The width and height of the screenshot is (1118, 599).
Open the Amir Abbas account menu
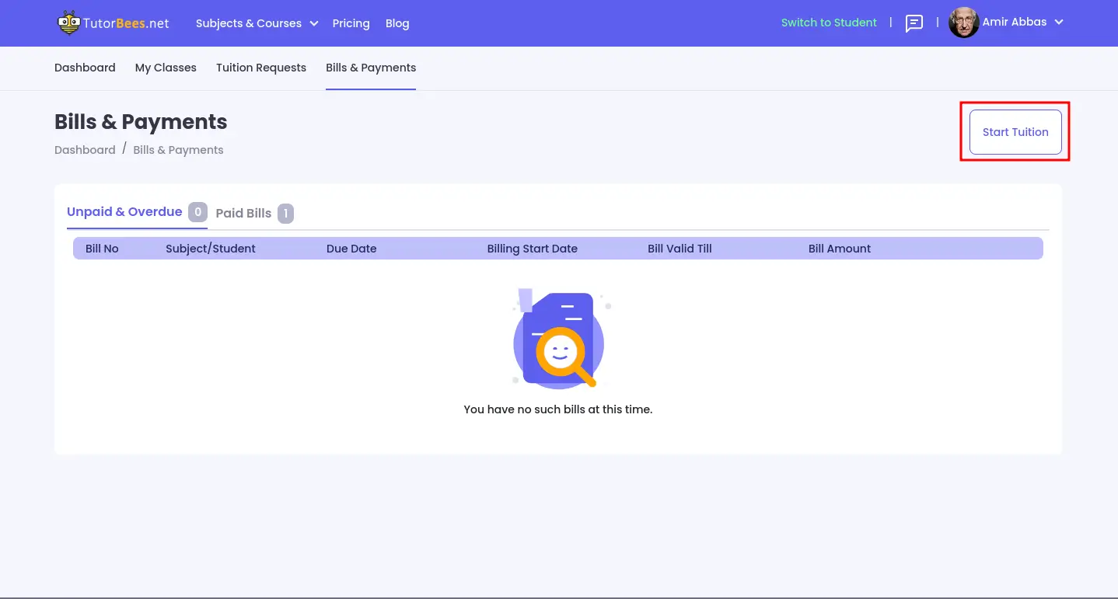pyautogui.click(x=1014, y=23)
